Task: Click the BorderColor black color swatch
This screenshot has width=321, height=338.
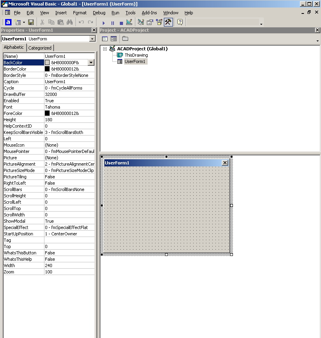Action: coord(47,69)
